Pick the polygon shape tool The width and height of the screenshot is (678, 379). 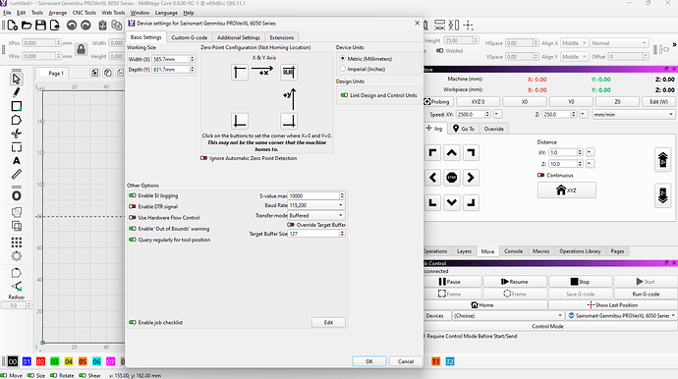click(17, 120)
